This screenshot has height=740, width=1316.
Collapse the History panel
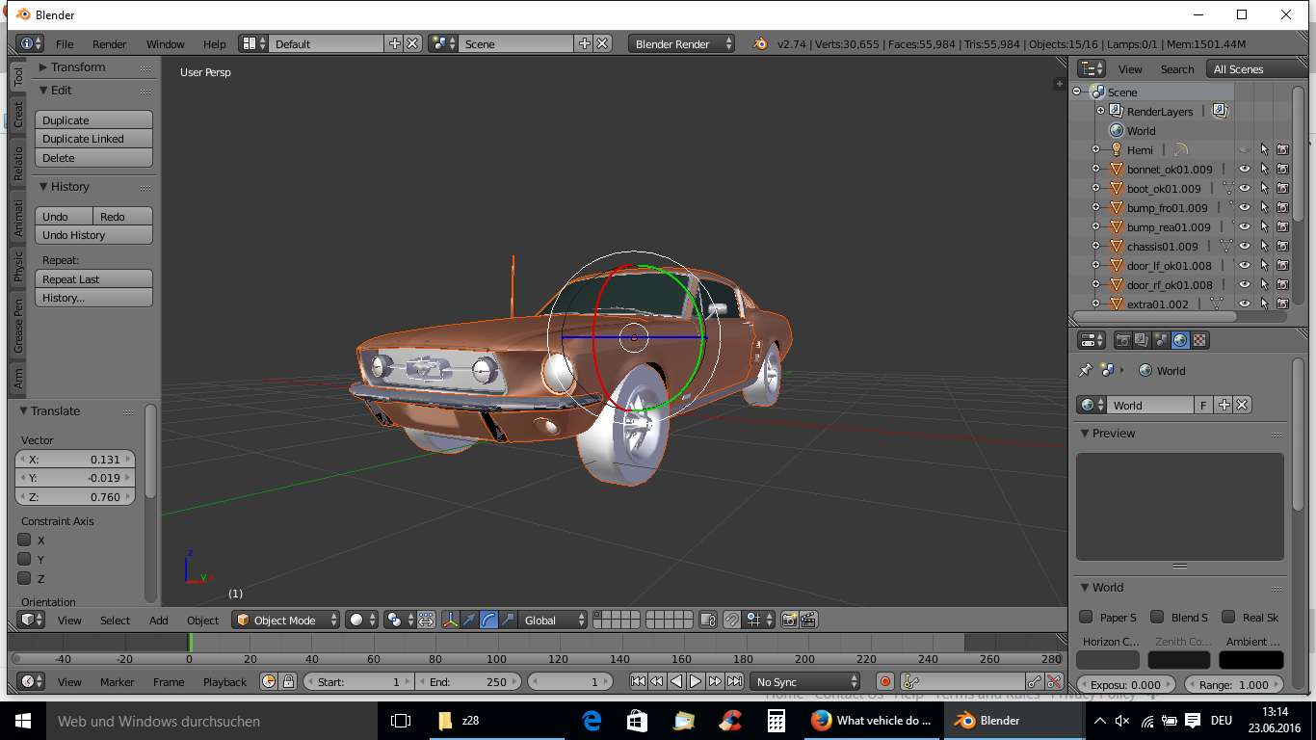tap(44, 186)
